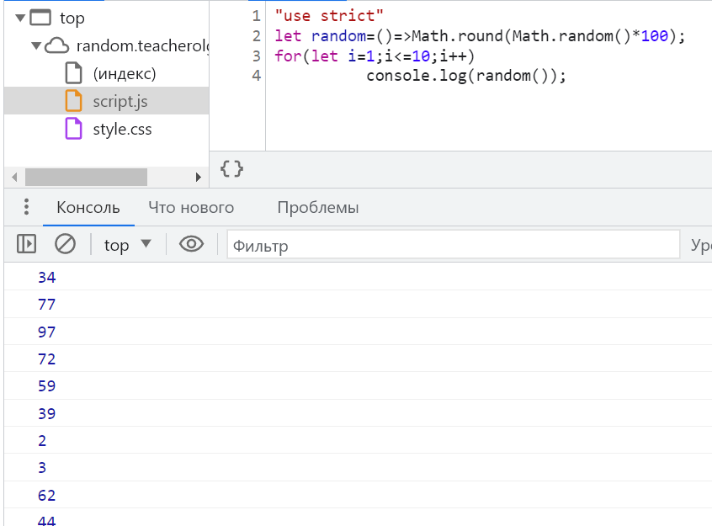
Task: Click inside the Фильтр input field
Action: [x=453, y=246]
